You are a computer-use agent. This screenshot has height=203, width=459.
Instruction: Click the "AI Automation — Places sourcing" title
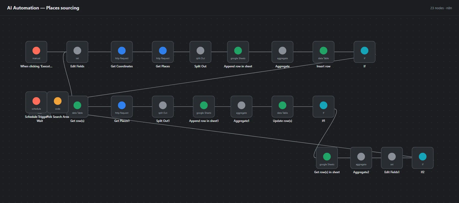click(x=43, y=8)
